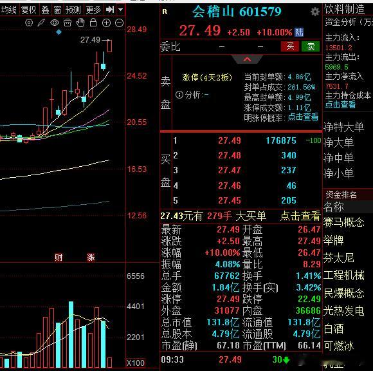Open the 芬太尼 ranking entry
This screenshot has width=373, height=371.
tap(339, 258)
